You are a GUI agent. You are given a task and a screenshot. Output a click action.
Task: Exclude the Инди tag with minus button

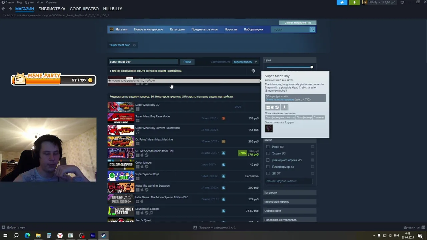coord(313,147)
